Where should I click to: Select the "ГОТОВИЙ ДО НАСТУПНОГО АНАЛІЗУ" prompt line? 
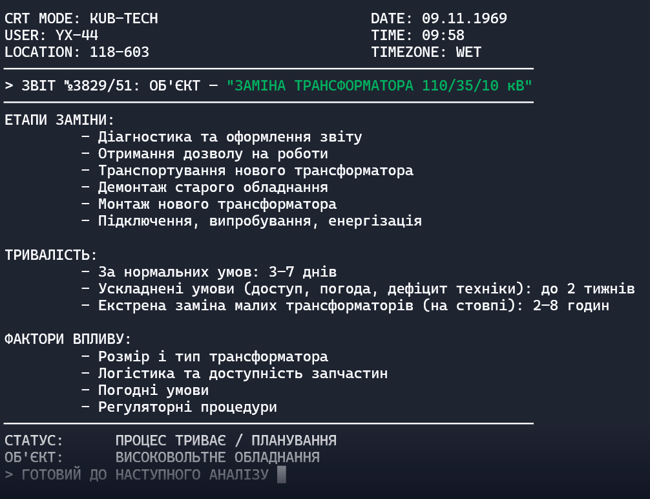(x=145, y=475)
